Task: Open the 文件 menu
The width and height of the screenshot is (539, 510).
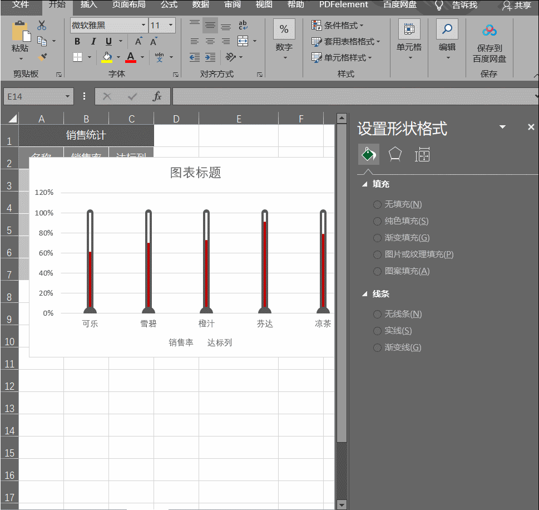Action: point(21,5)
